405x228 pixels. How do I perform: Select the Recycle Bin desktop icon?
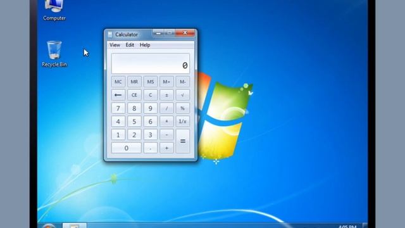(x=54, y=54)
